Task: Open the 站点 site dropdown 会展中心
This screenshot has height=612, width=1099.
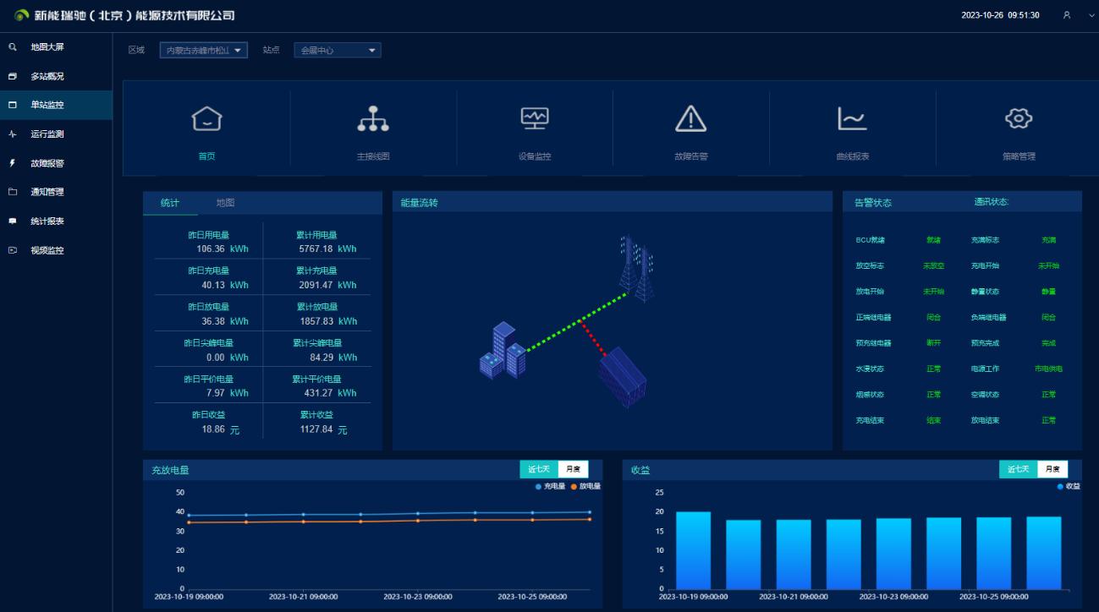Action: tap(338, 51)
